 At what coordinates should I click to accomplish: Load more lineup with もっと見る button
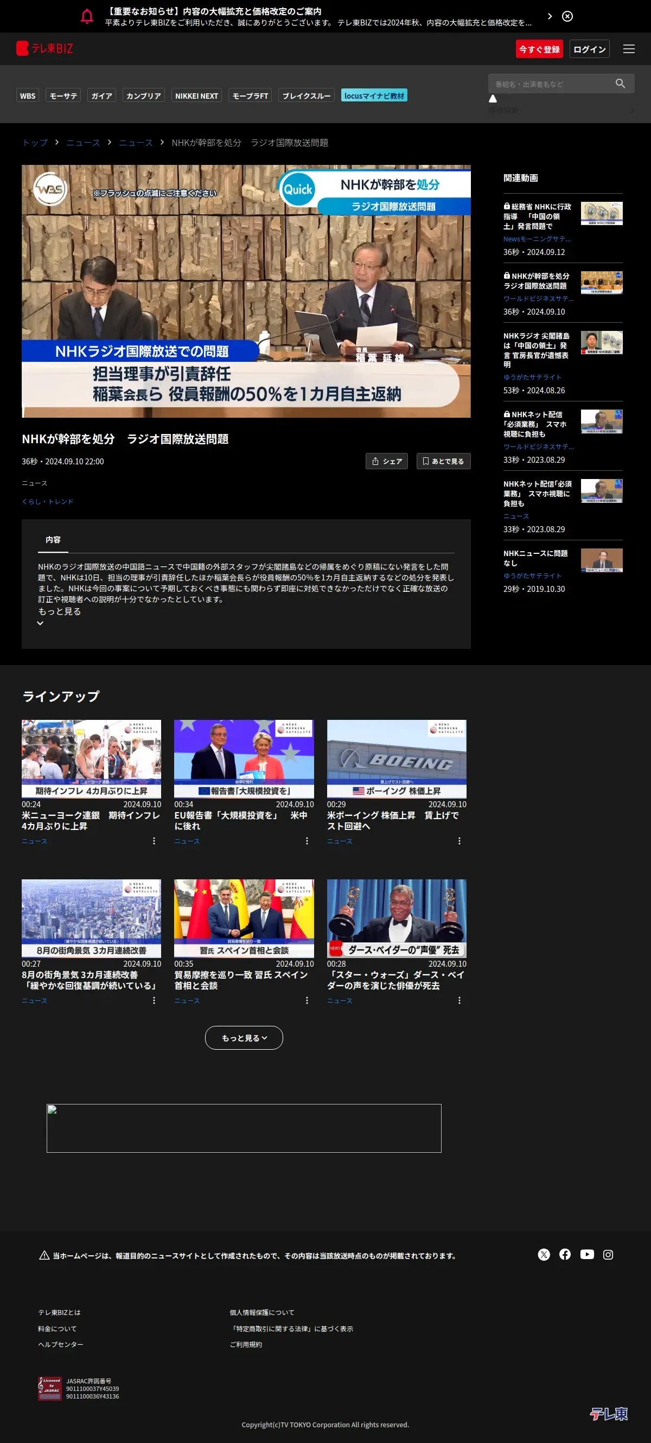point(244,1037)
